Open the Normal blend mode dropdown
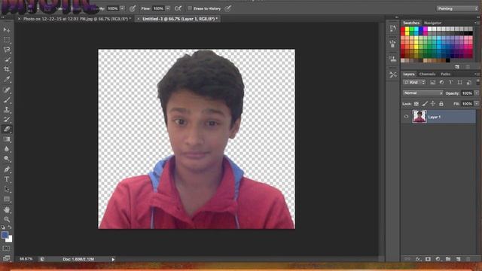 [x=423, y=93]
